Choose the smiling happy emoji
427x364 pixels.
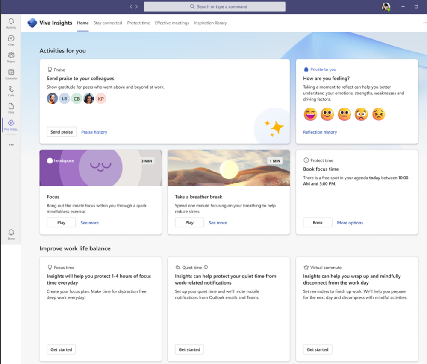coord(327,114)
